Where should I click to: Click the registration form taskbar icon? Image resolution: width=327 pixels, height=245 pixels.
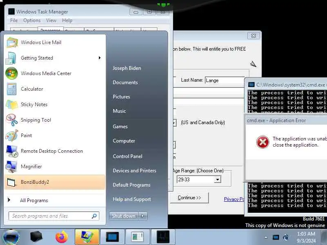point(137,237)
